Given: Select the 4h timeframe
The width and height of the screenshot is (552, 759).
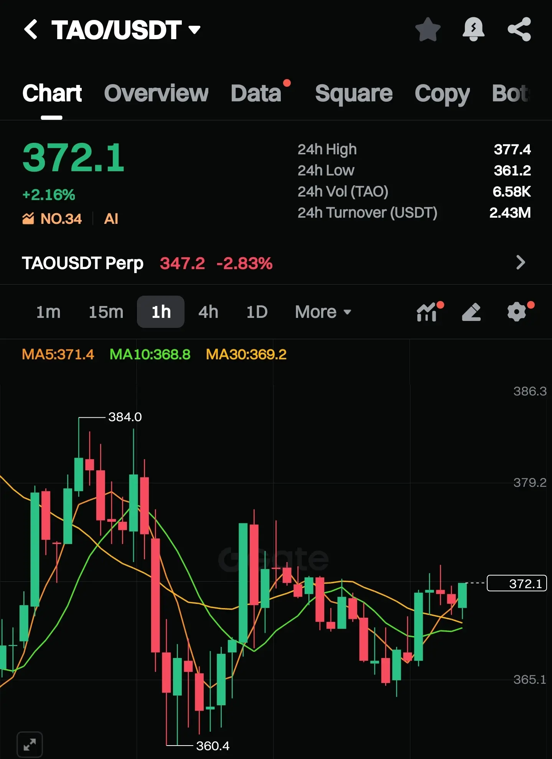Looking at the screenshot, I should (x=208, y=312).
